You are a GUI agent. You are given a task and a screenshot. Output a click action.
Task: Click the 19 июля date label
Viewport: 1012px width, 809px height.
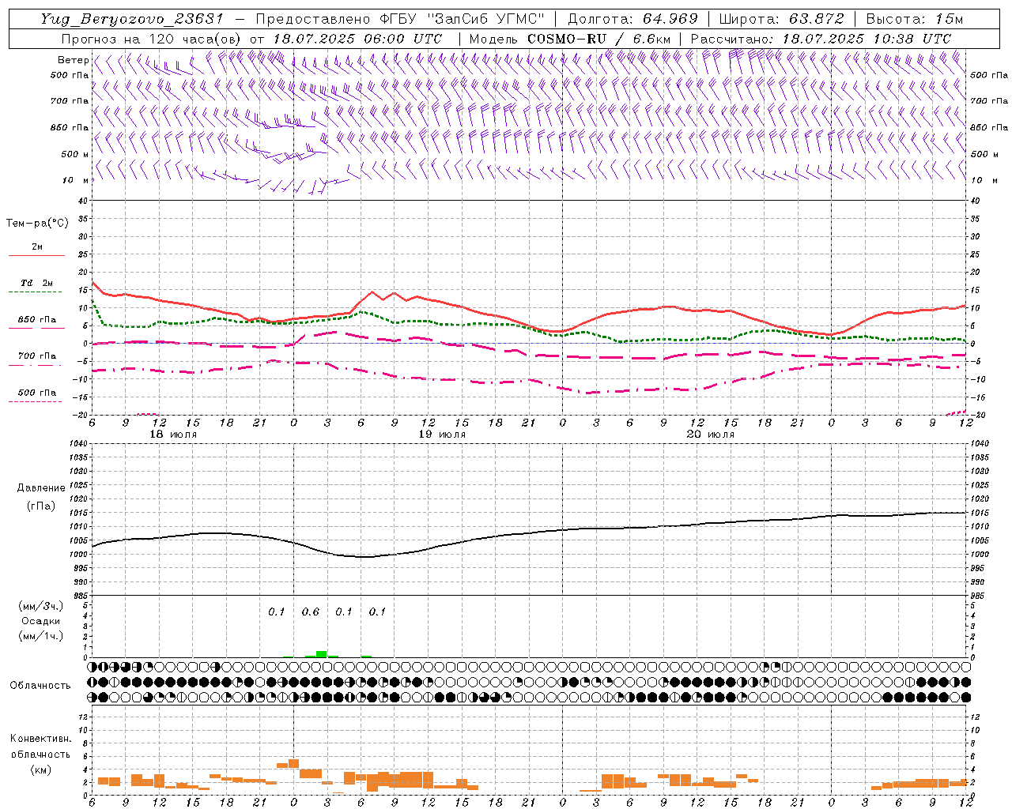442,435
